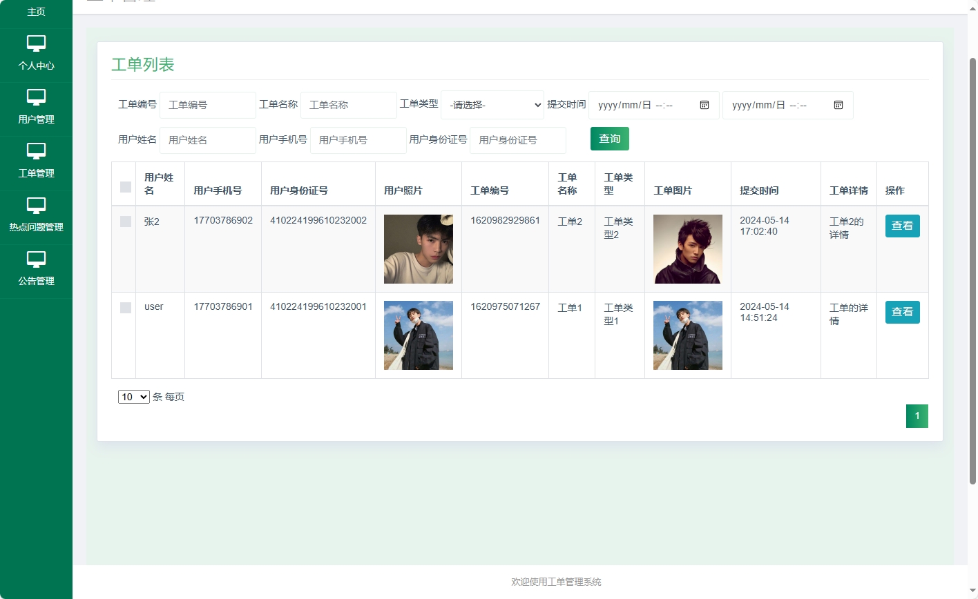Select 主页 in the sidebar menu
The height and width of the screenshot is (599, 978).
[x=36, y=12]
